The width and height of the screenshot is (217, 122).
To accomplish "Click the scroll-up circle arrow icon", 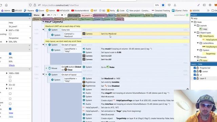I will [188, 89].
